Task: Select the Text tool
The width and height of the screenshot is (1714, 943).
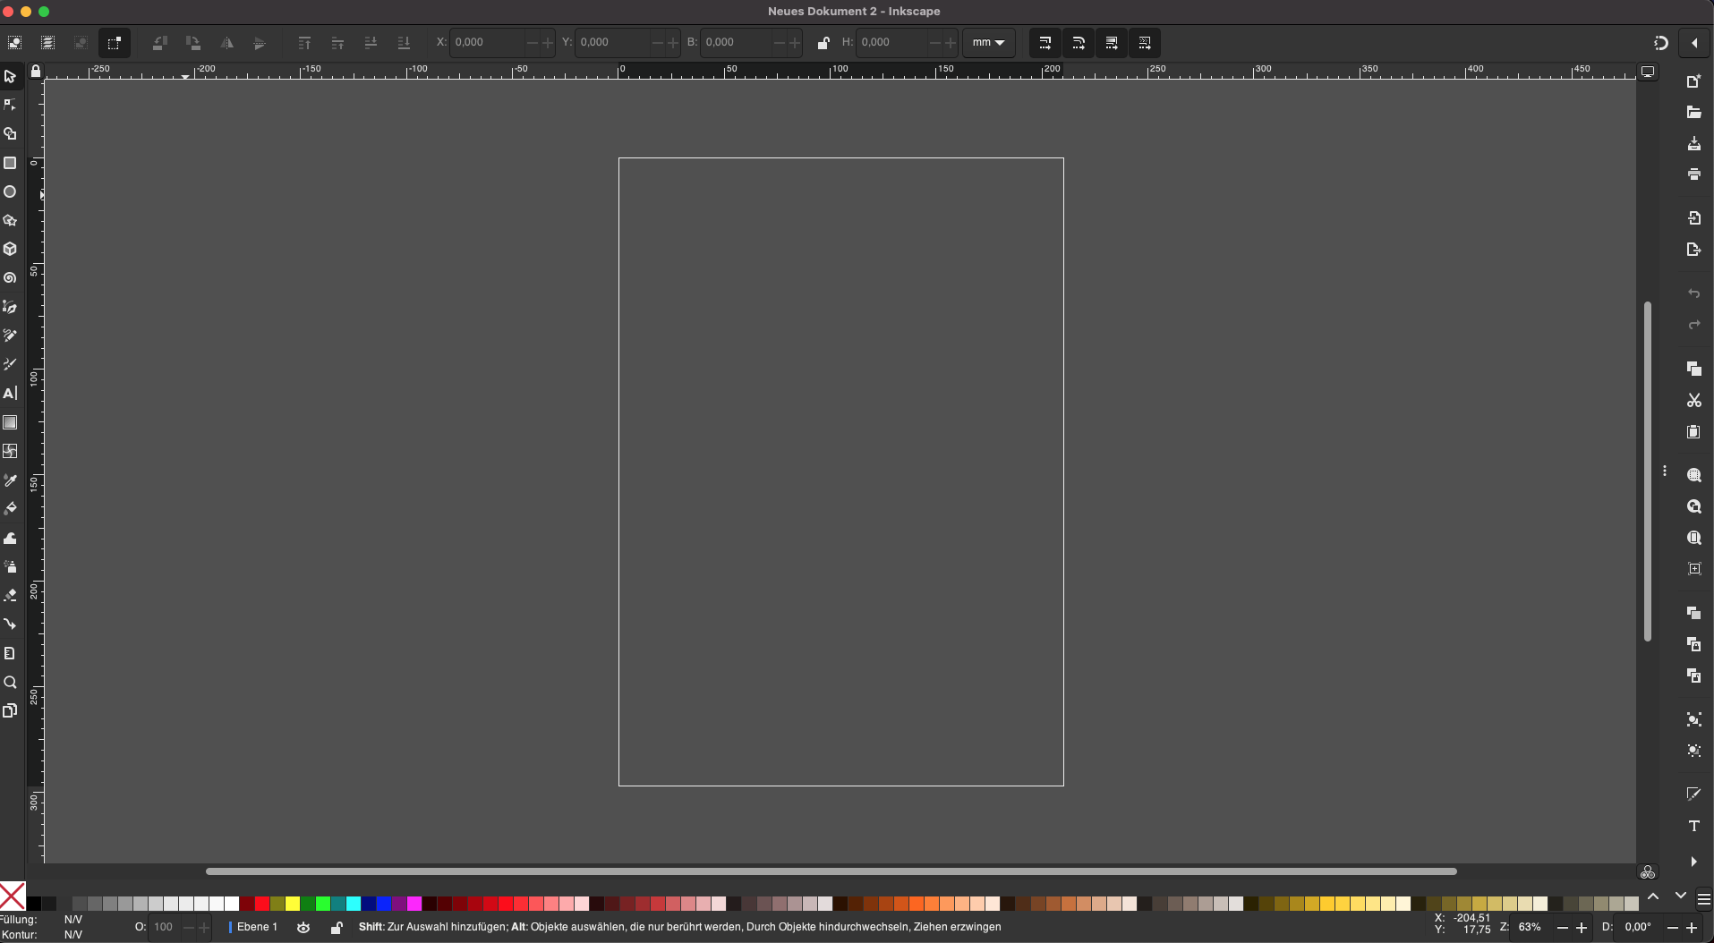Action: pos(10,394)
